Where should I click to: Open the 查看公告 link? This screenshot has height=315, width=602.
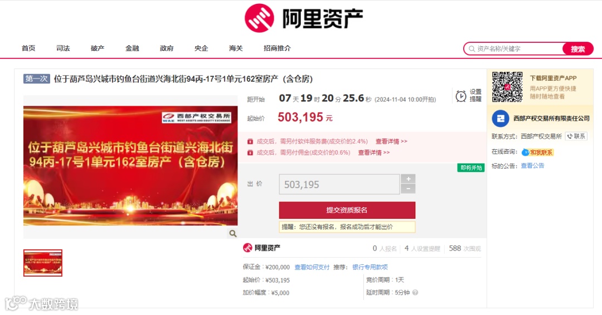(532, 165)
